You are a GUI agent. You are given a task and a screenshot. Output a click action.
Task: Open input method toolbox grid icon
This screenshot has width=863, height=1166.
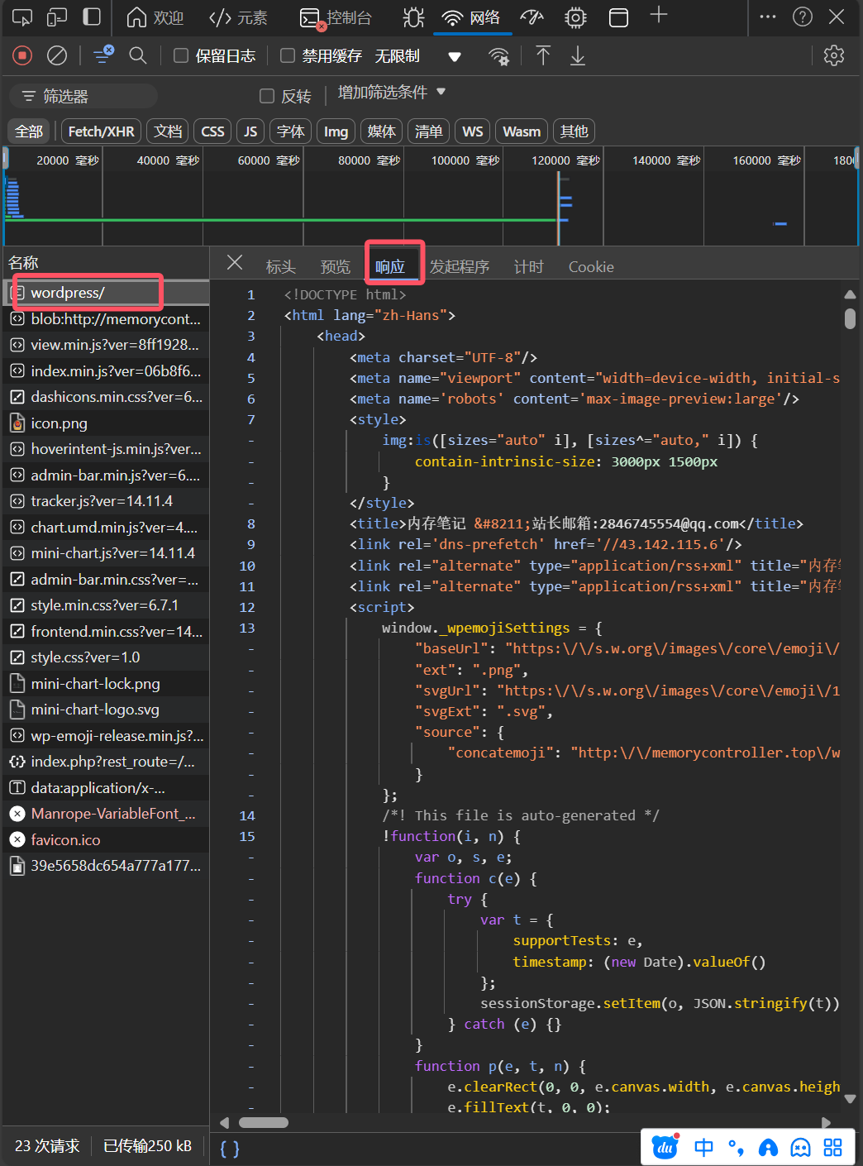tap(833, 1147)
